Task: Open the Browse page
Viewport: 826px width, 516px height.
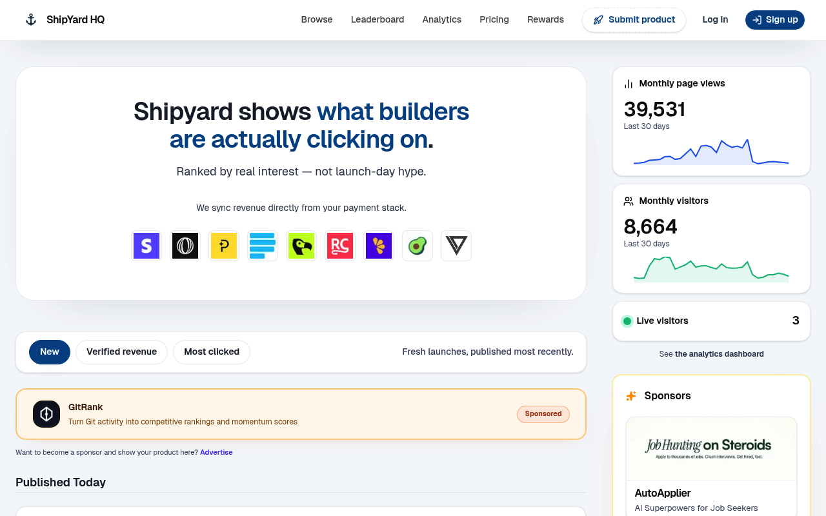Action: (x=317, y=20)
